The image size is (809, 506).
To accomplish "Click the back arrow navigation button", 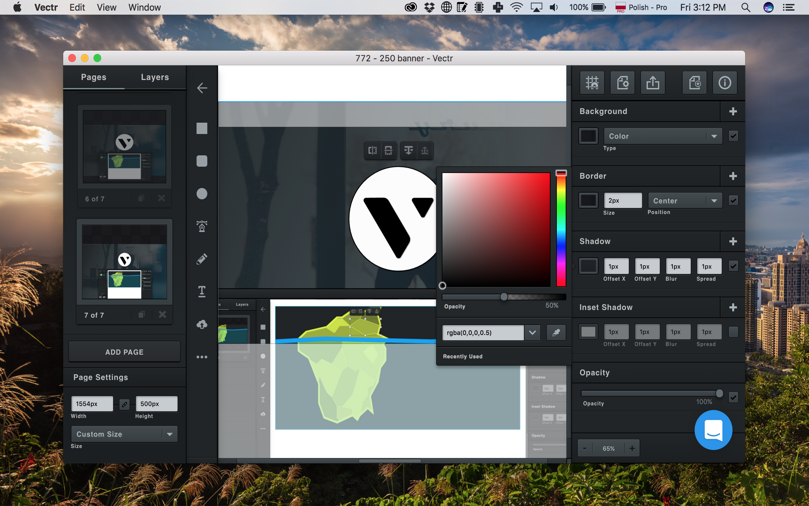I will [x=201, y=88].
